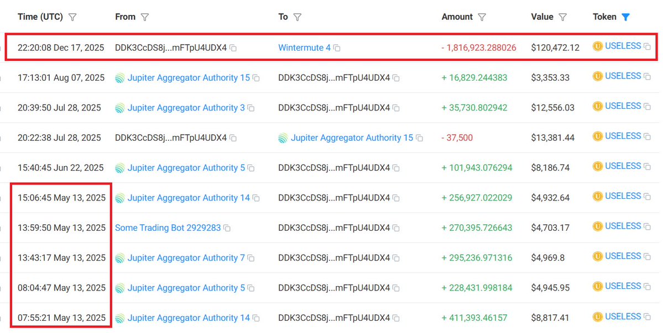Select amount + 411,393.46157
Screen dimensions: 663x333
[474, 318]
